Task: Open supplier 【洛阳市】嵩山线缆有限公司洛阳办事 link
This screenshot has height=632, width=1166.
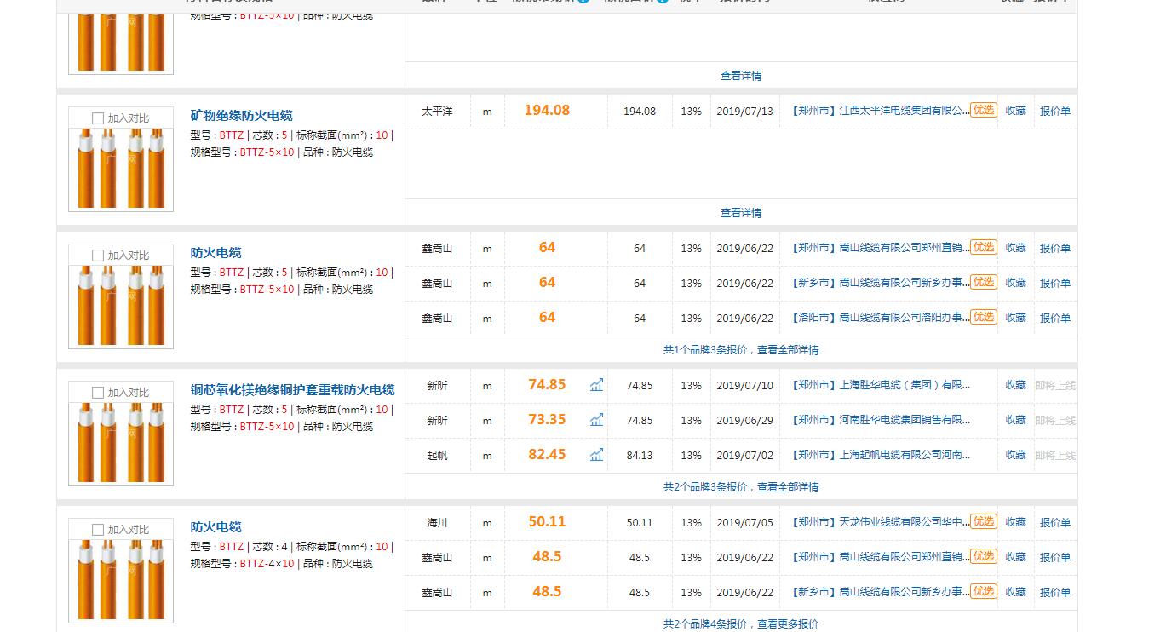Action: coord(879,318)
